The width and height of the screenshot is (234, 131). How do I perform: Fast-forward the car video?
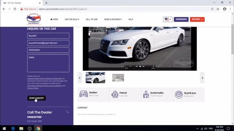(x=143, y=66)
